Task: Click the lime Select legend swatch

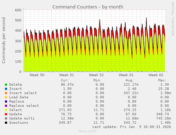Action: tap(6, 110)
